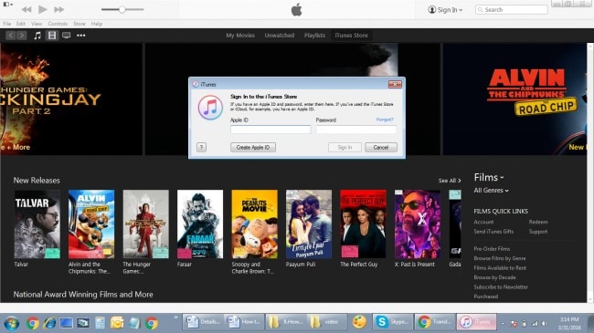Open the Controls menu
The image size is (594, 333).
pyautogui.click(x=58, y=24)
